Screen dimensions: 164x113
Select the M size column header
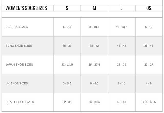coord(94,8)
